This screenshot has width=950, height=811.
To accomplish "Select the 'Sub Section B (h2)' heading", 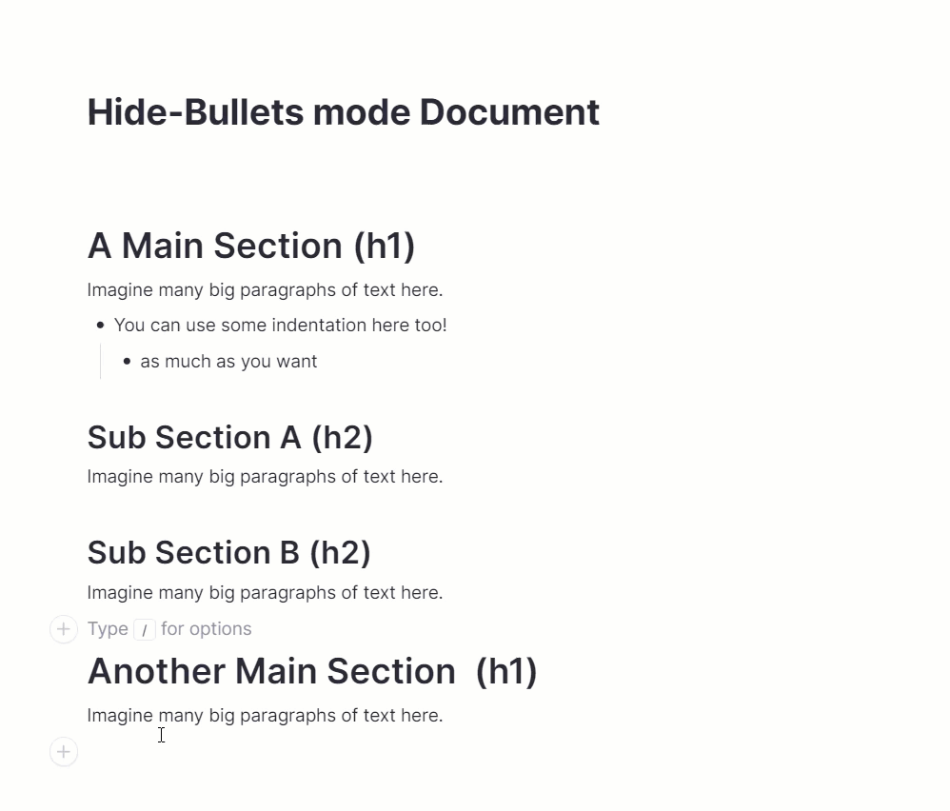I will point(228,553).
